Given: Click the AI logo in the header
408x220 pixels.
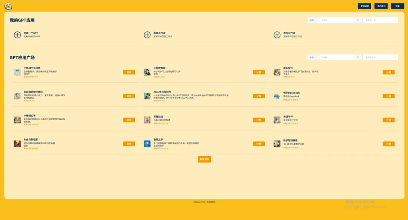Looking at the screenshot, I should [x=8, y=6].
